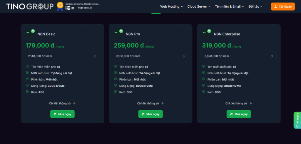Expand Chi tiết thông số for N8N Basic
The image size is (301, 144).
pos(62,103)
